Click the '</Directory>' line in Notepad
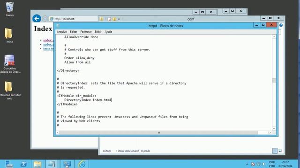The height and width of the screenshot is (168, 300). tap(68, 70)
